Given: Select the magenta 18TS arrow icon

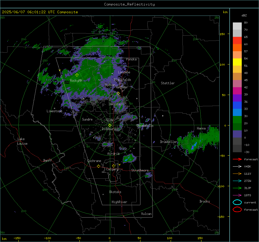Looking at the screenshot, I should click(x=237, y=195).
